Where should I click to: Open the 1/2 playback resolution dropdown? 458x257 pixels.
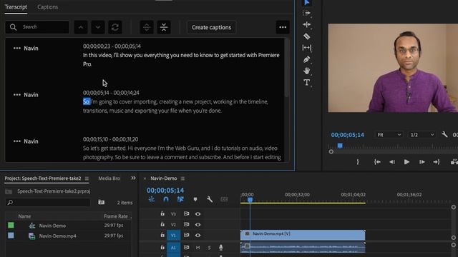[x=422, y=135]
